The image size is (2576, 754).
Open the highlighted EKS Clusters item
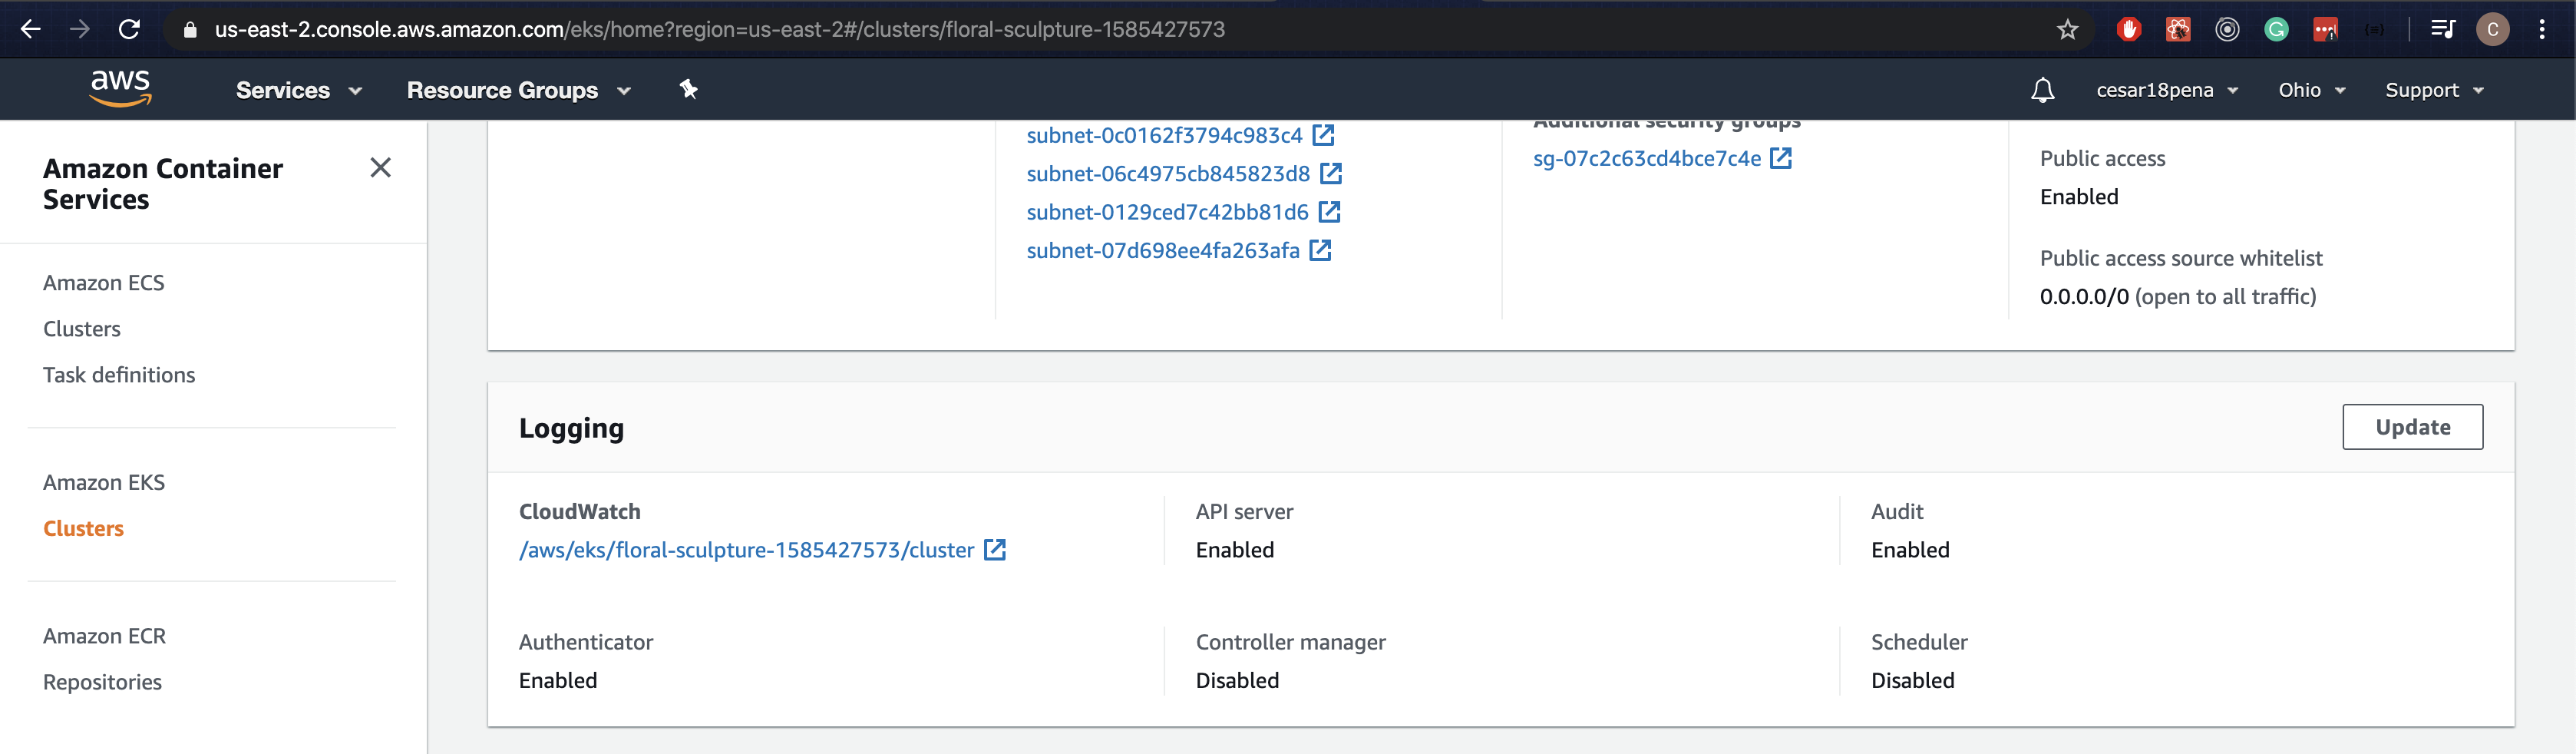pos(84,528)
